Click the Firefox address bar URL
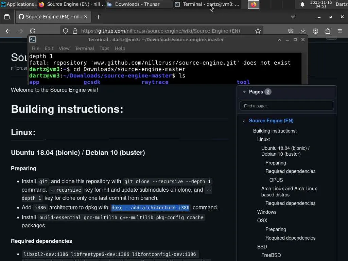Image resolution: width=348 pixels, height=261 pixels. point(160,31)
